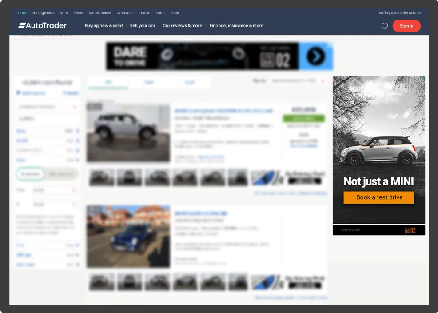The image size is (438, 313).
Task: Toggle the middle results tab above the listings
Action: [149, 82]
